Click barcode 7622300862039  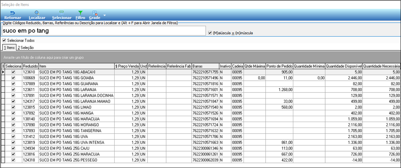(x=205, y=160)
